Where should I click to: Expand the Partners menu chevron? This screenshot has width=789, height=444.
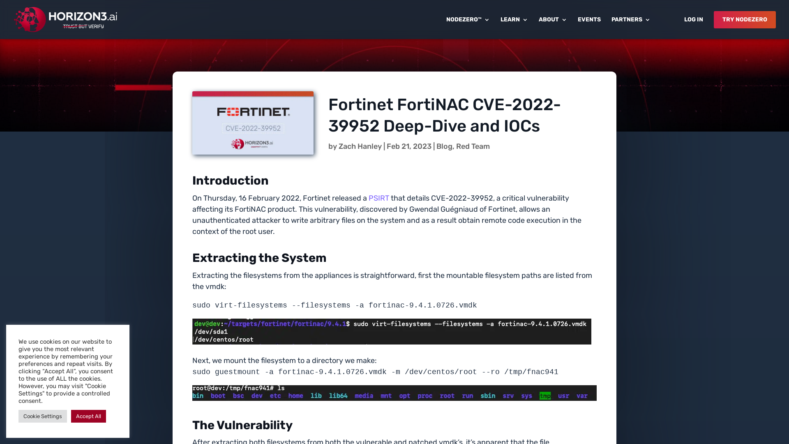pos(647,20)
